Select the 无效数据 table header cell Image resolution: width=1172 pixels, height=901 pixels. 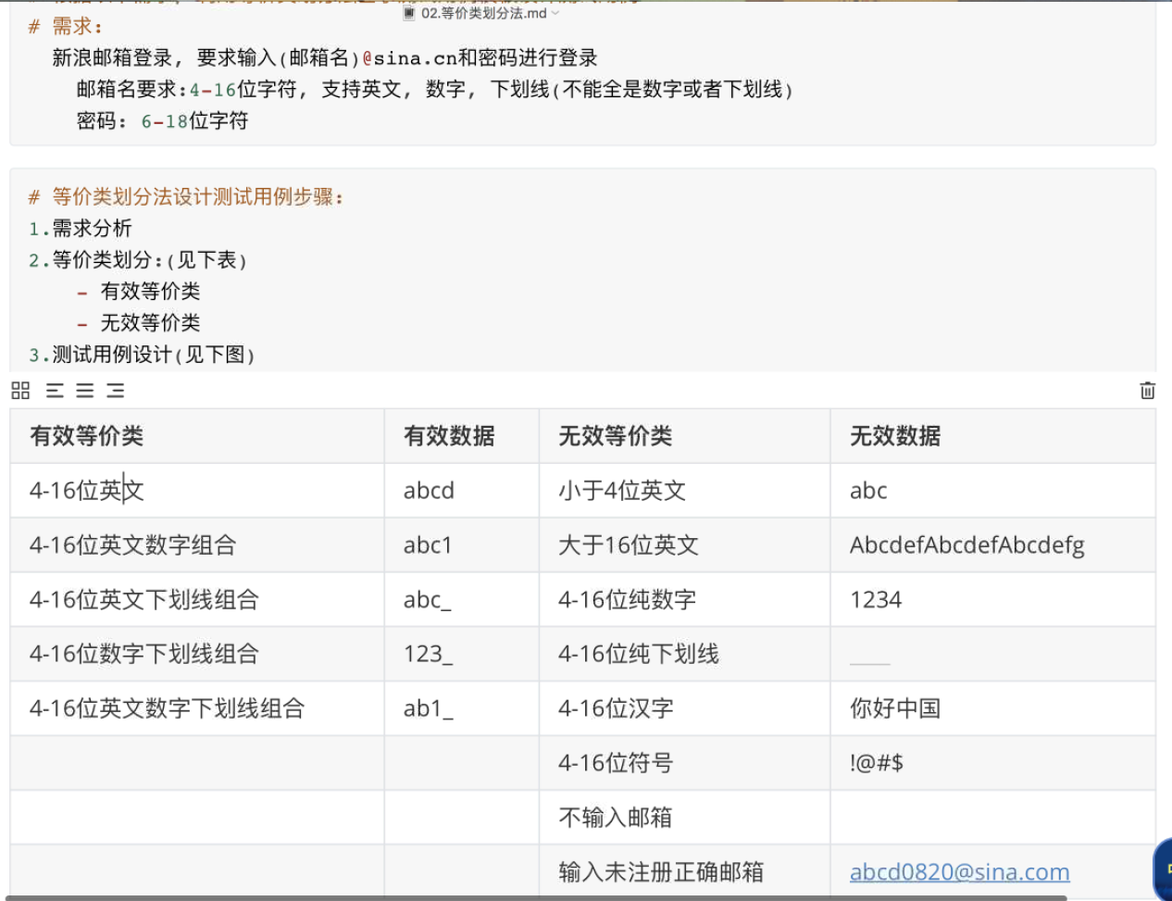[x=993, y=436]
